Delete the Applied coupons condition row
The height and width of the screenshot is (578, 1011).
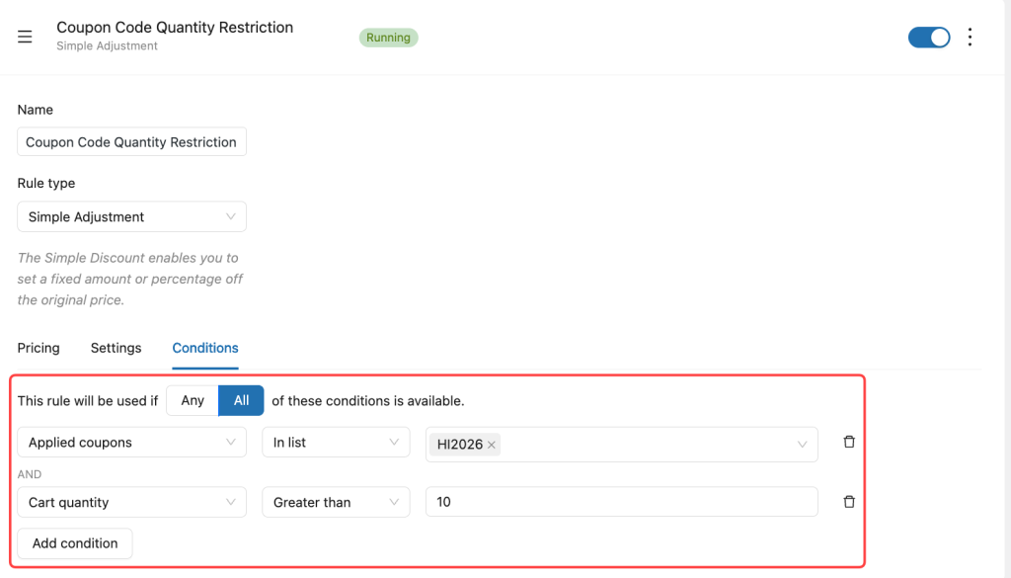click(848, 442)
